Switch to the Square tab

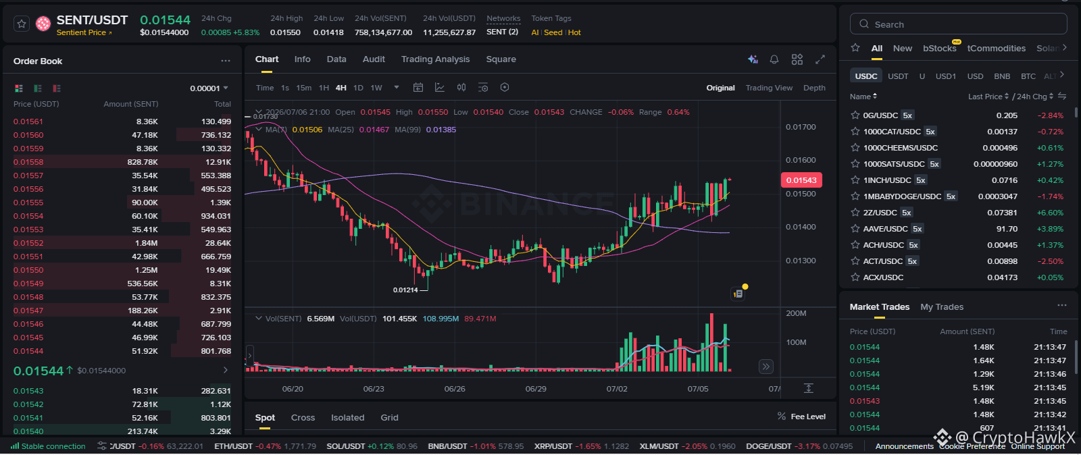click(501, 59)
